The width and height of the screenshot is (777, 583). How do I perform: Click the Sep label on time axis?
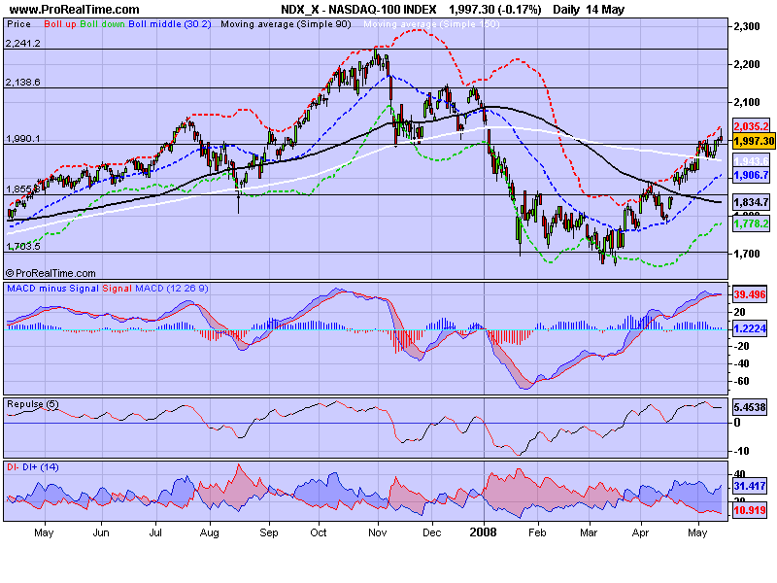point(269,532)
